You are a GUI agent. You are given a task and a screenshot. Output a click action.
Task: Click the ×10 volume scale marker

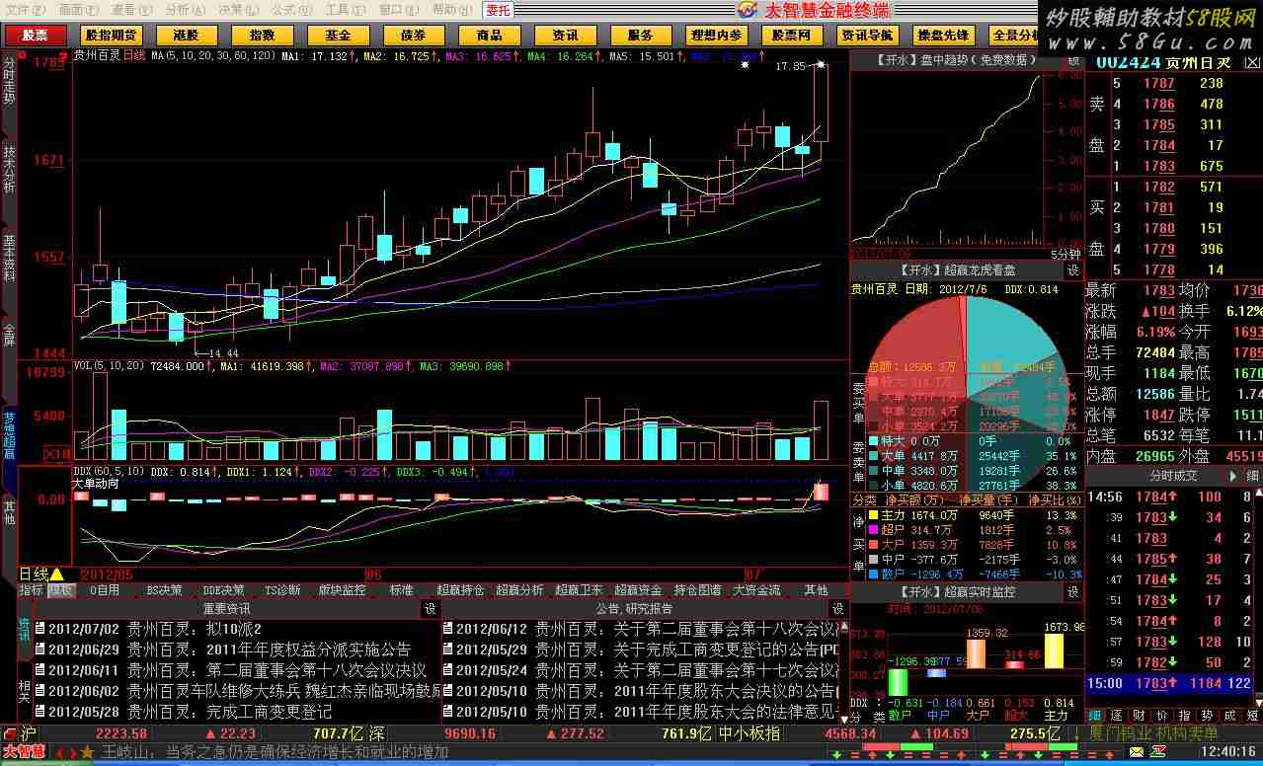point(57,454)
